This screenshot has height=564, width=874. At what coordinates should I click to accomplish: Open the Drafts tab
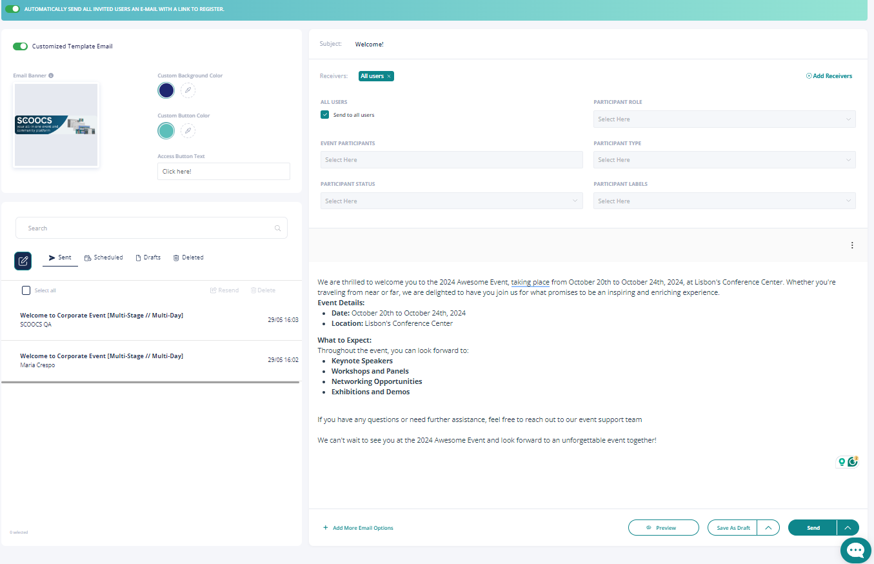tap(148, 257)
